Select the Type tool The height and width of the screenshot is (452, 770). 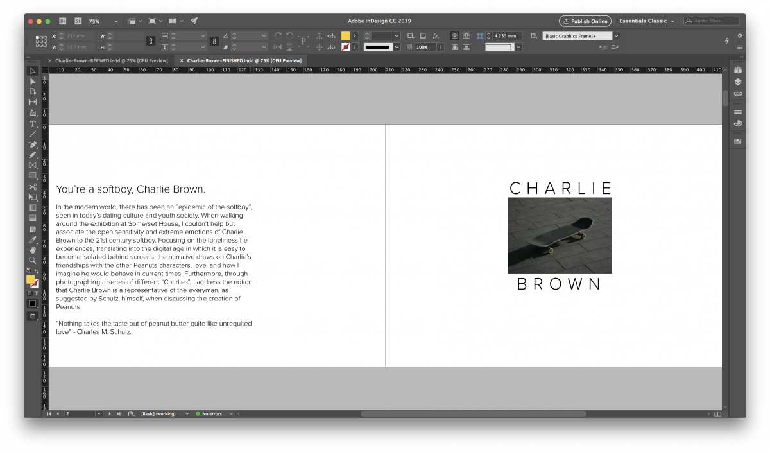33,123
